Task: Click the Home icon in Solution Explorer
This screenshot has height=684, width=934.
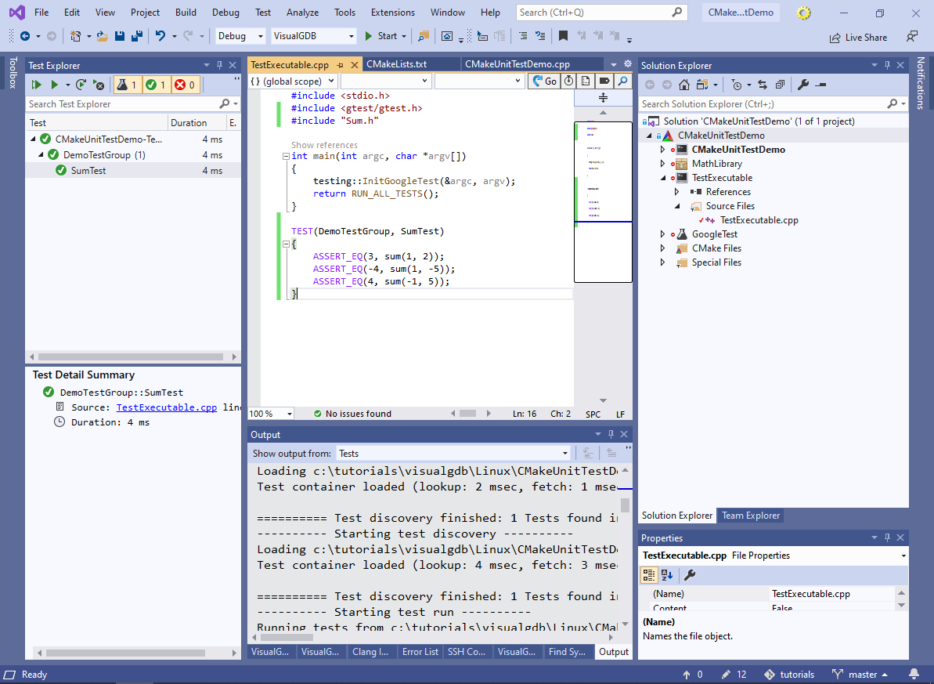Action: coord(684,85)
